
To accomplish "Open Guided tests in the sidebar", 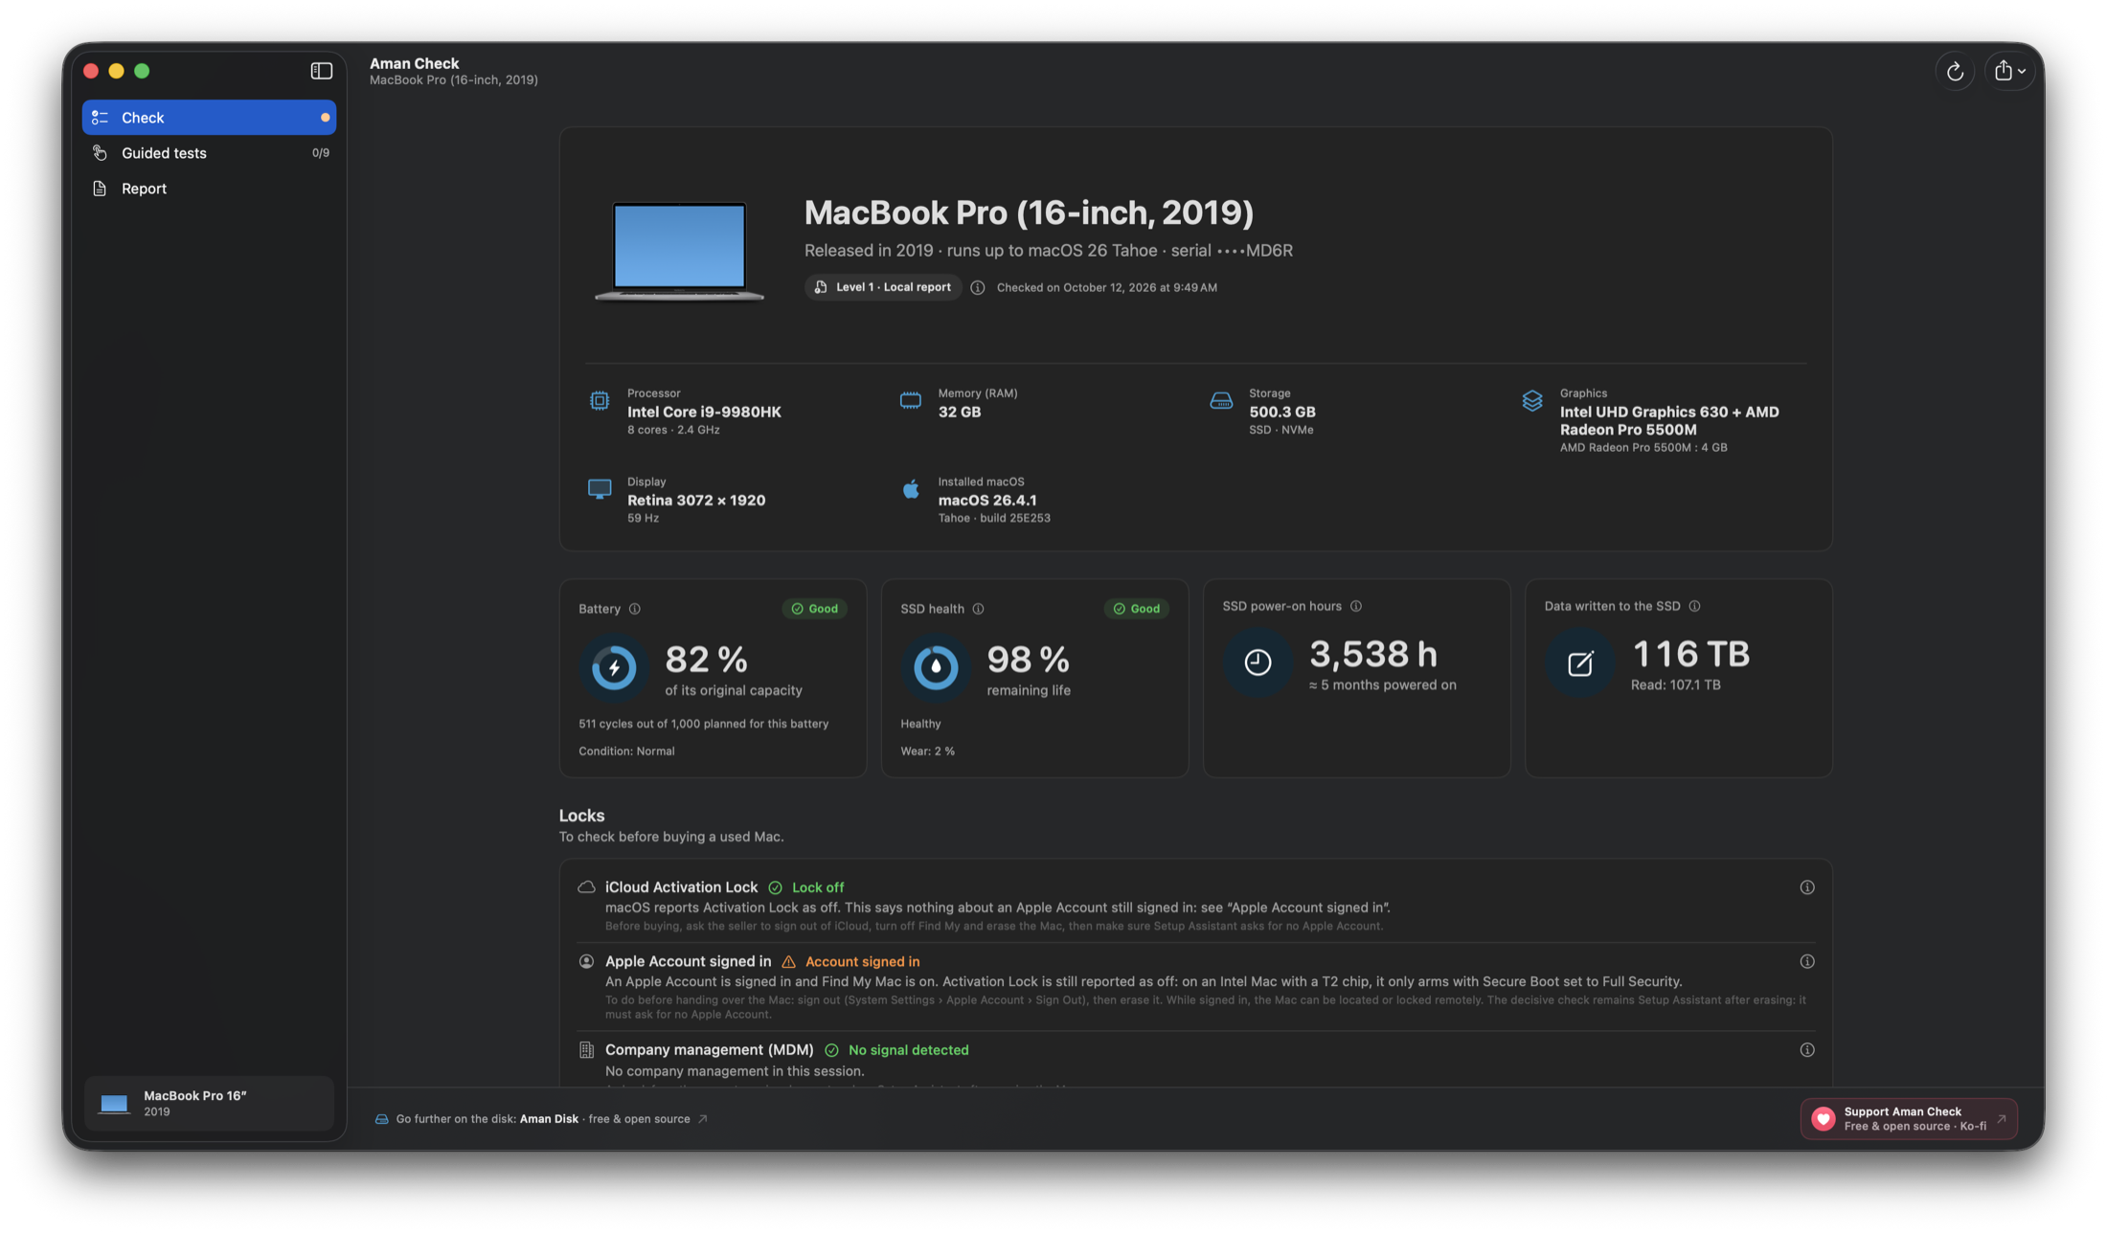I will click(x=209, y=153).
